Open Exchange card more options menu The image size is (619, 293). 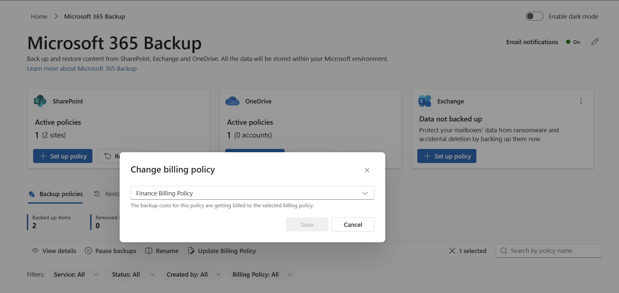click(x=581, y=101)
